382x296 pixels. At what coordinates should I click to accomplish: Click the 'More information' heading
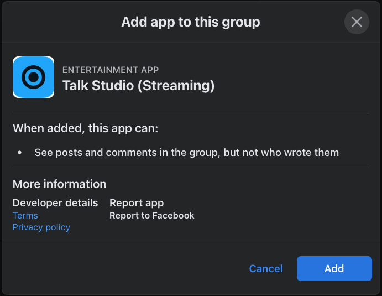click(x=60, y=184)
